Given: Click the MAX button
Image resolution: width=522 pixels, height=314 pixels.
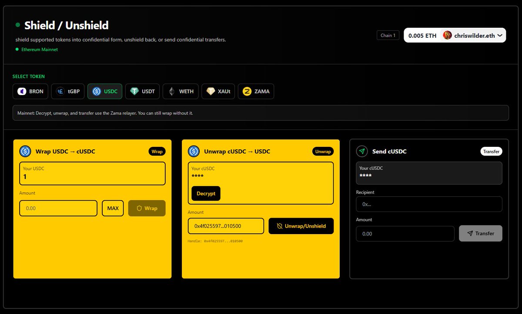Looking at the screenshot, I should 113,208.
